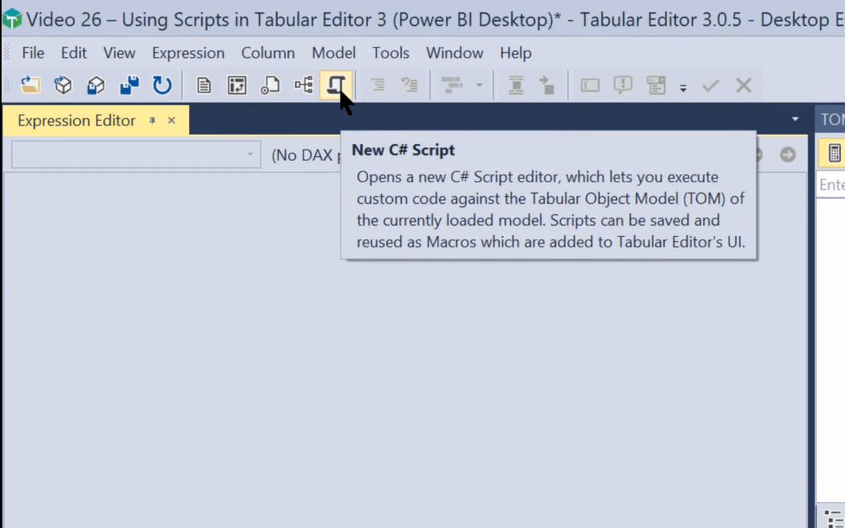
Task: Click the greyed rectangle field toolbar icon
Action: click(590, 85)
